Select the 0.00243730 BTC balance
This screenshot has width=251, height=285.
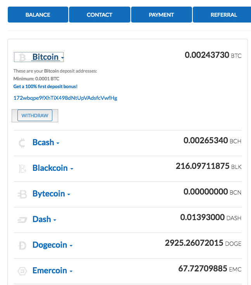[x=213, y=55]
